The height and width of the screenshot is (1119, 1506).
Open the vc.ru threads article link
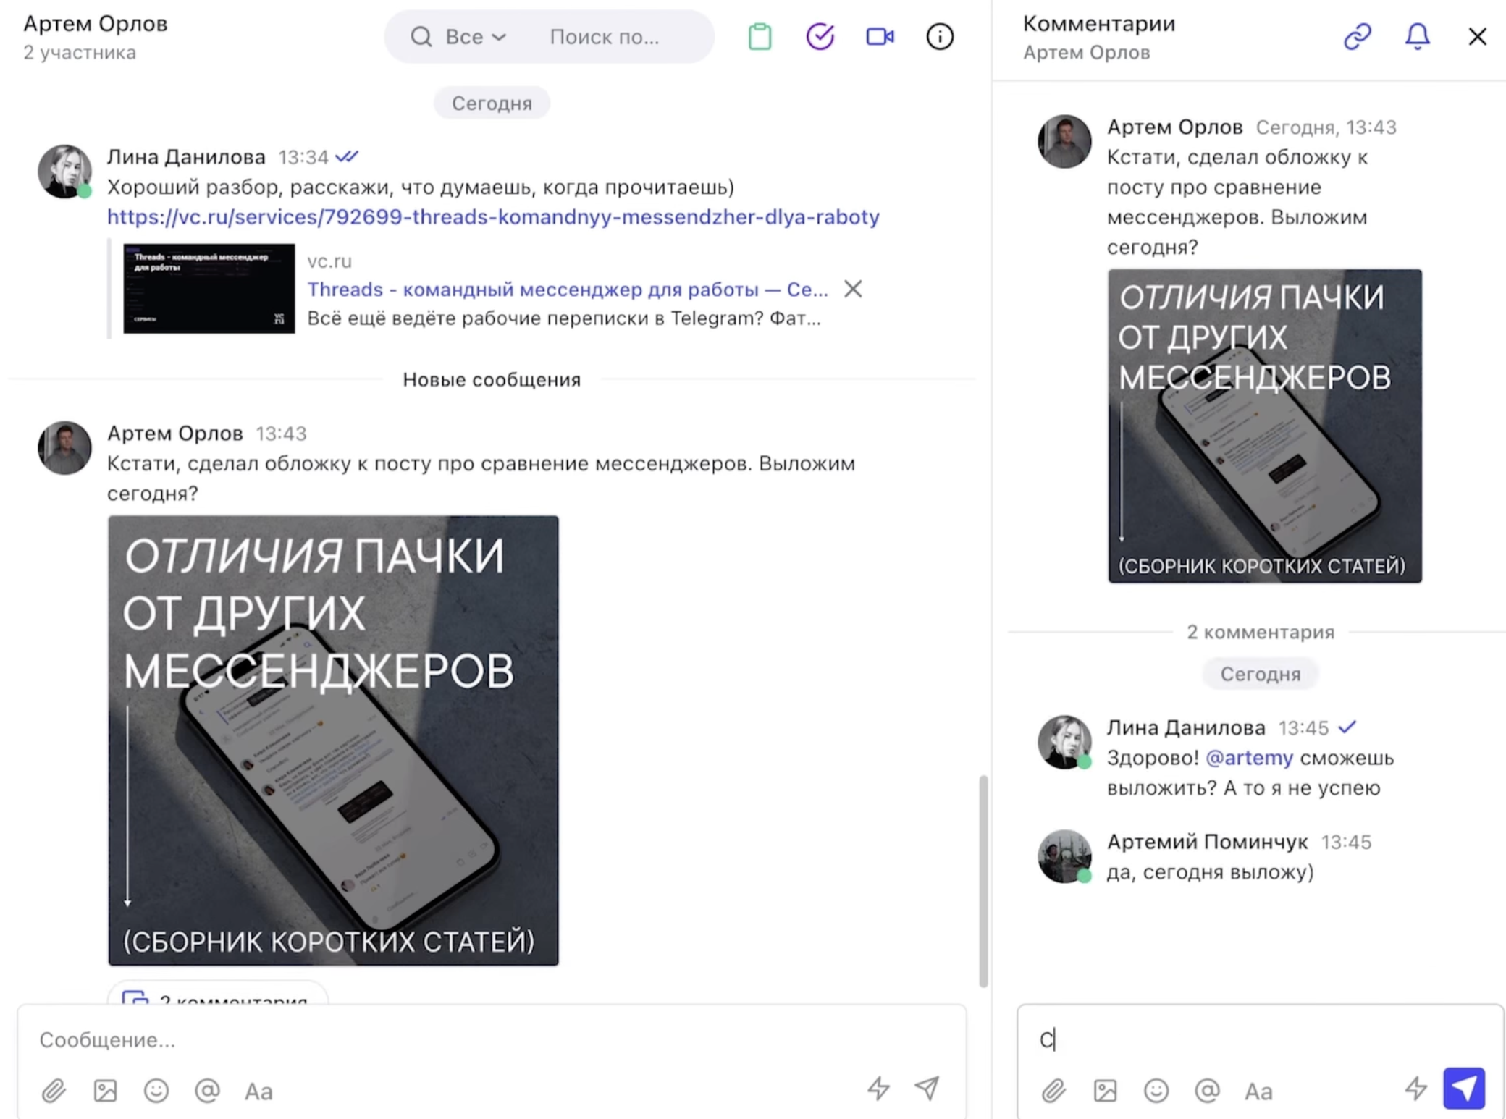click(x=493, y=216)
